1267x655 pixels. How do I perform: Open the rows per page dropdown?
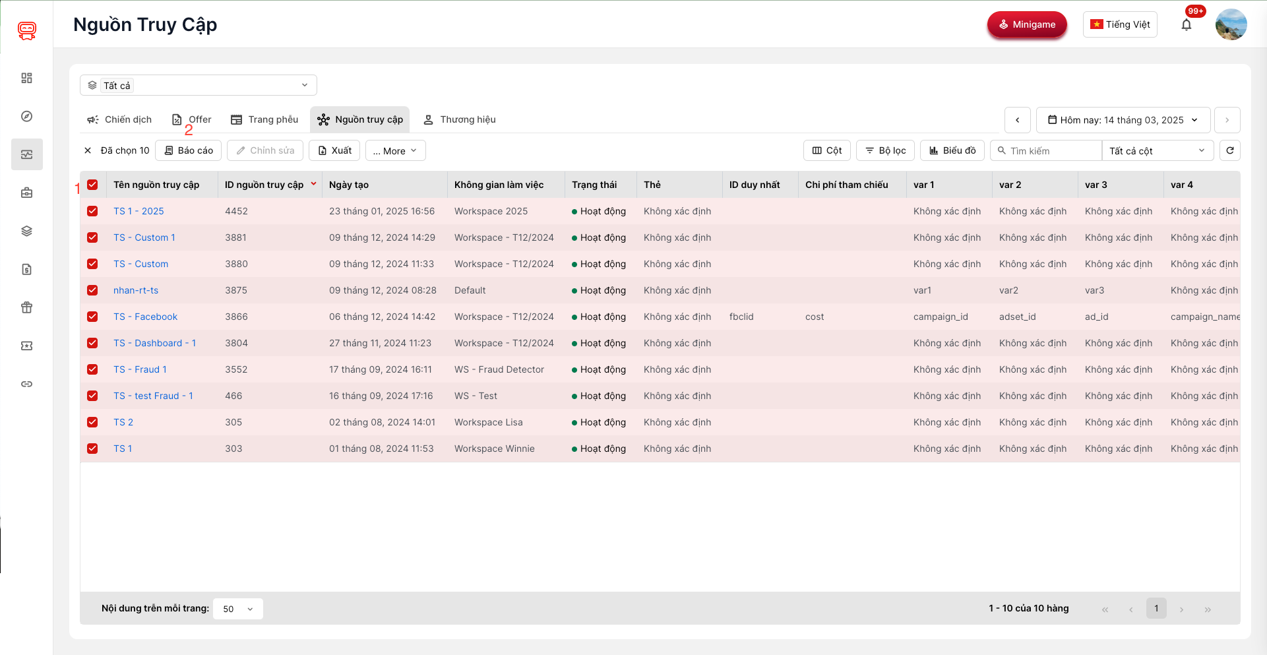pos(237,609)
